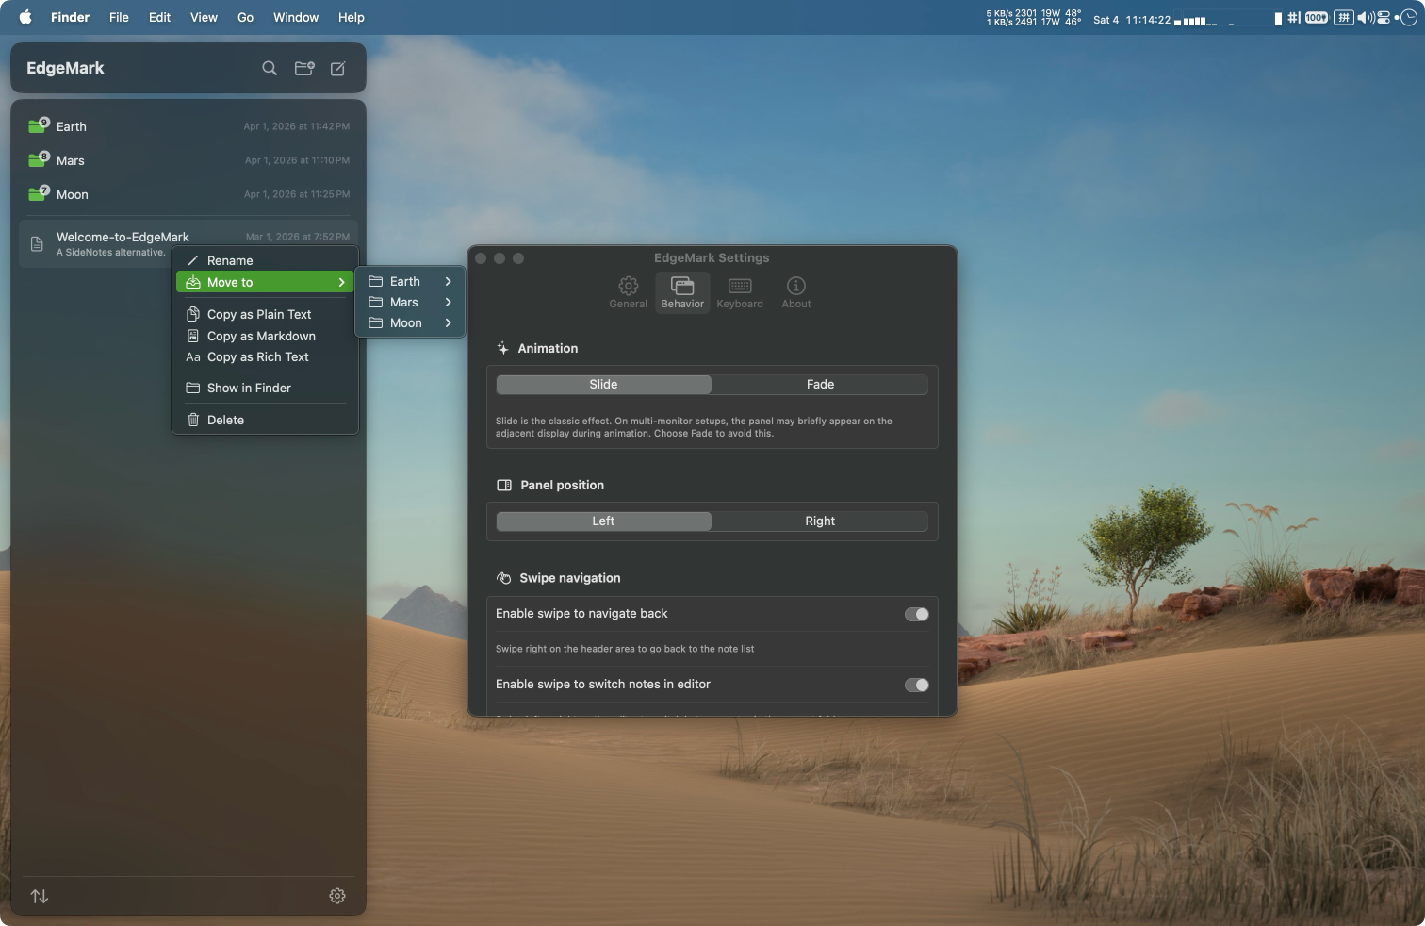Open the Earth folder row in note list
1425x926 pixels.
point(188,126)
